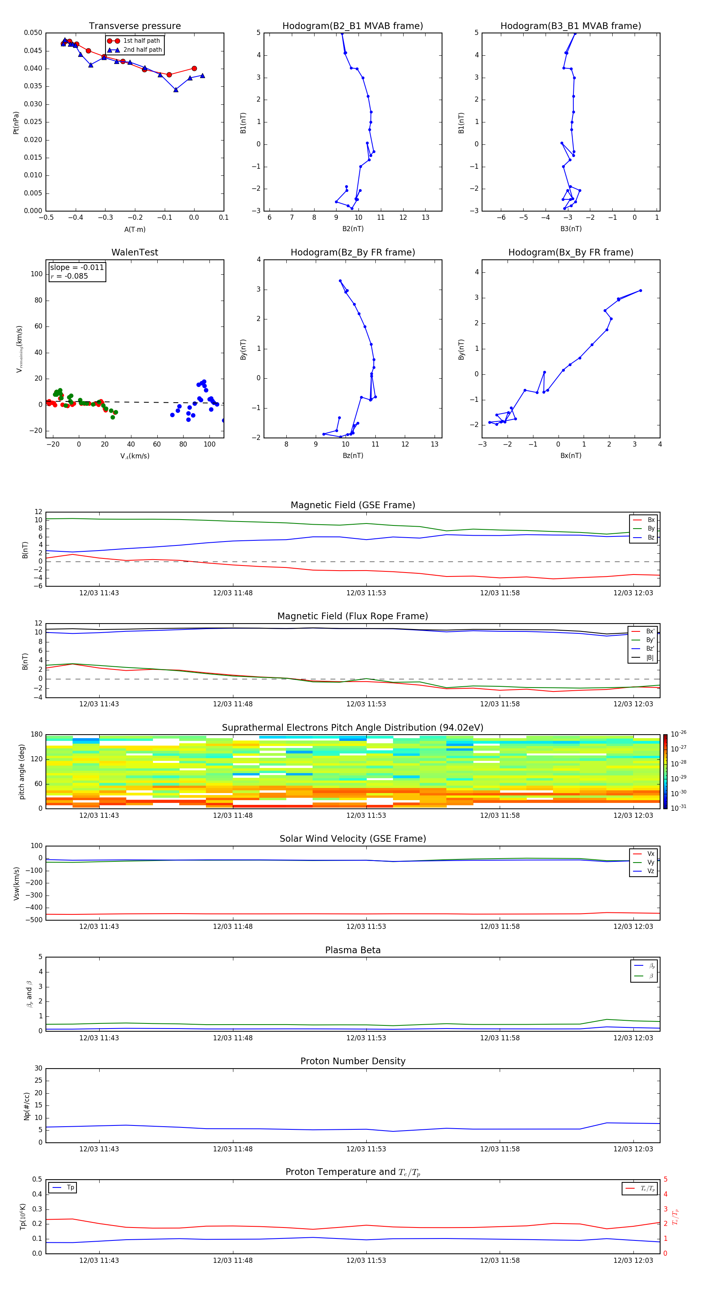Click the 'Proton Number Density' title

pyautogui.click(x=353, y=1061)
